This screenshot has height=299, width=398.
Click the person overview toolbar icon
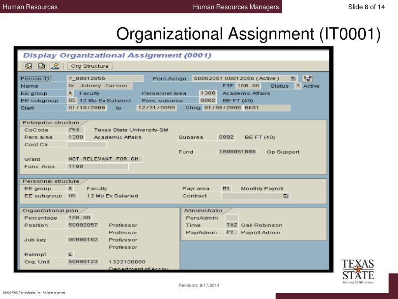pos(55,66)
